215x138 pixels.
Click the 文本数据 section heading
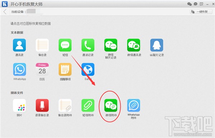point(17,33)
